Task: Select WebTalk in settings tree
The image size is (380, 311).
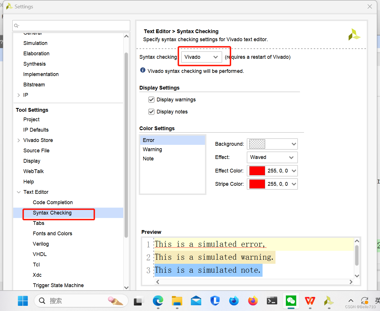Action: (x=33, y=171)
